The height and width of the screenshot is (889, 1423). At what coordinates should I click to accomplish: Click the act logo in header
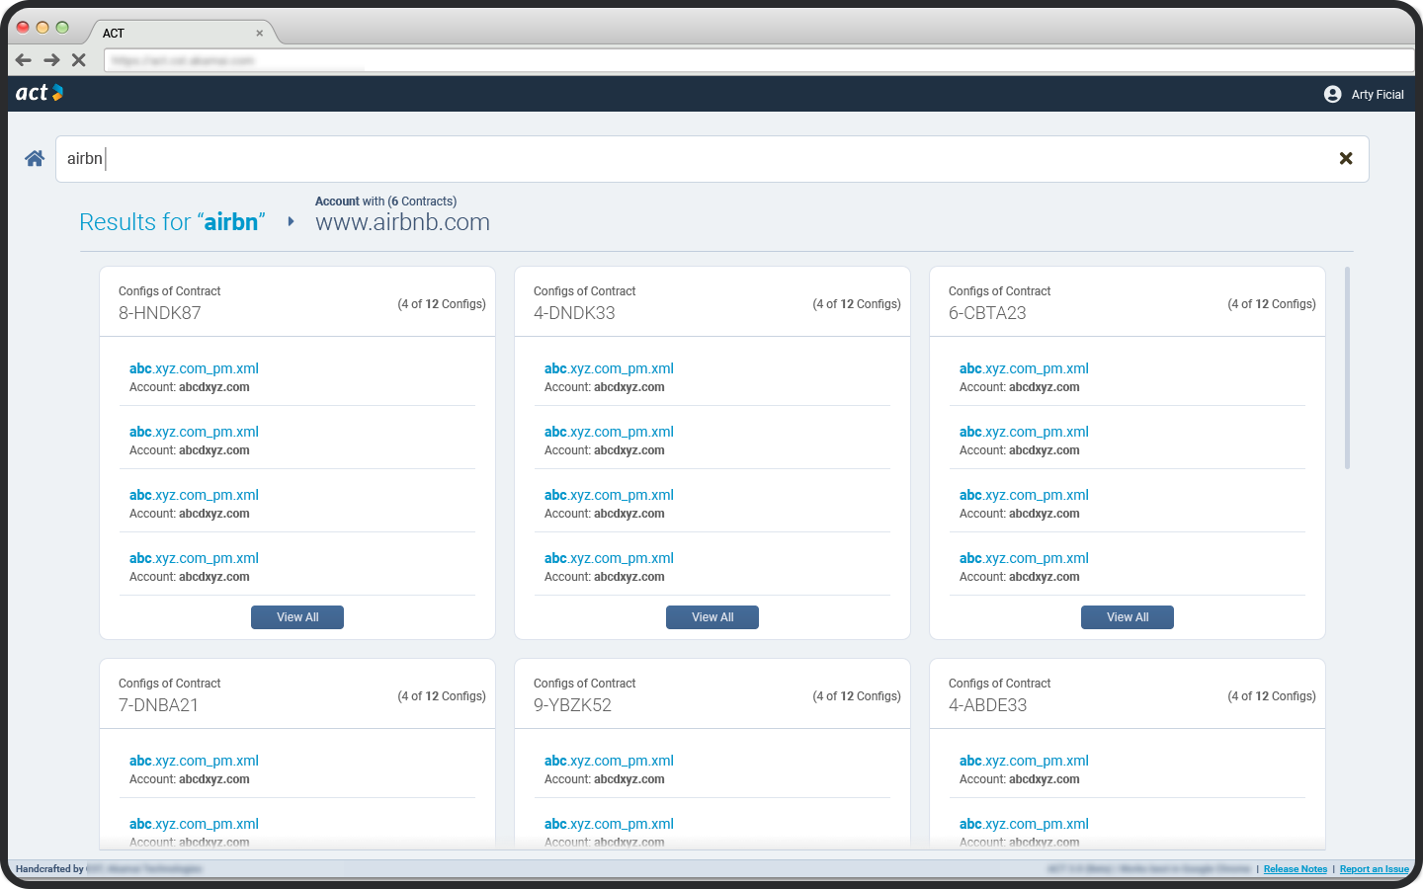pos(40,93)
